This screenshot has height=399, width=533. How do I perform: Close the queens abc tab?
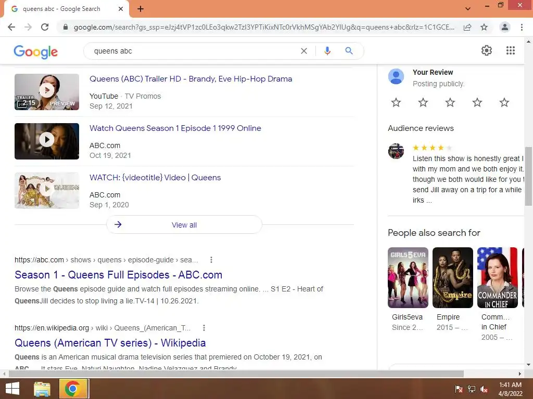[x=121, y=9]
